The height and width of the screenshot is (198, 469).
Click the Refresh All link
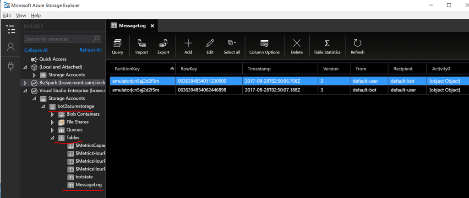click(91, 50)
